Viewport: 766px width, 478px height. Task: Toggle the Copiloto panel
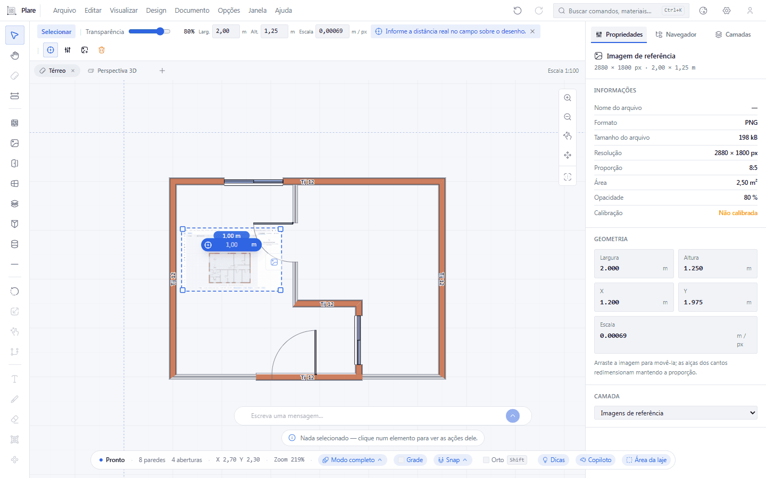596,460
